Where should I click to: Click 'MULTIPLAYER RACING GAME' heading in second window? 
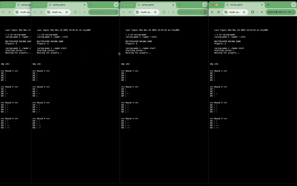[x=50, y=41]
